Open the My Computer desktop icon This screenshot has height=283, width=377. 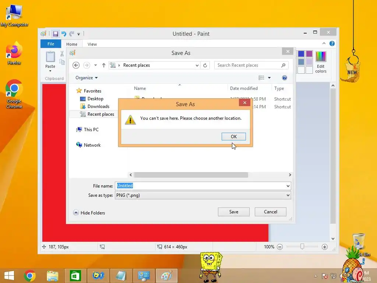[14, 16]
